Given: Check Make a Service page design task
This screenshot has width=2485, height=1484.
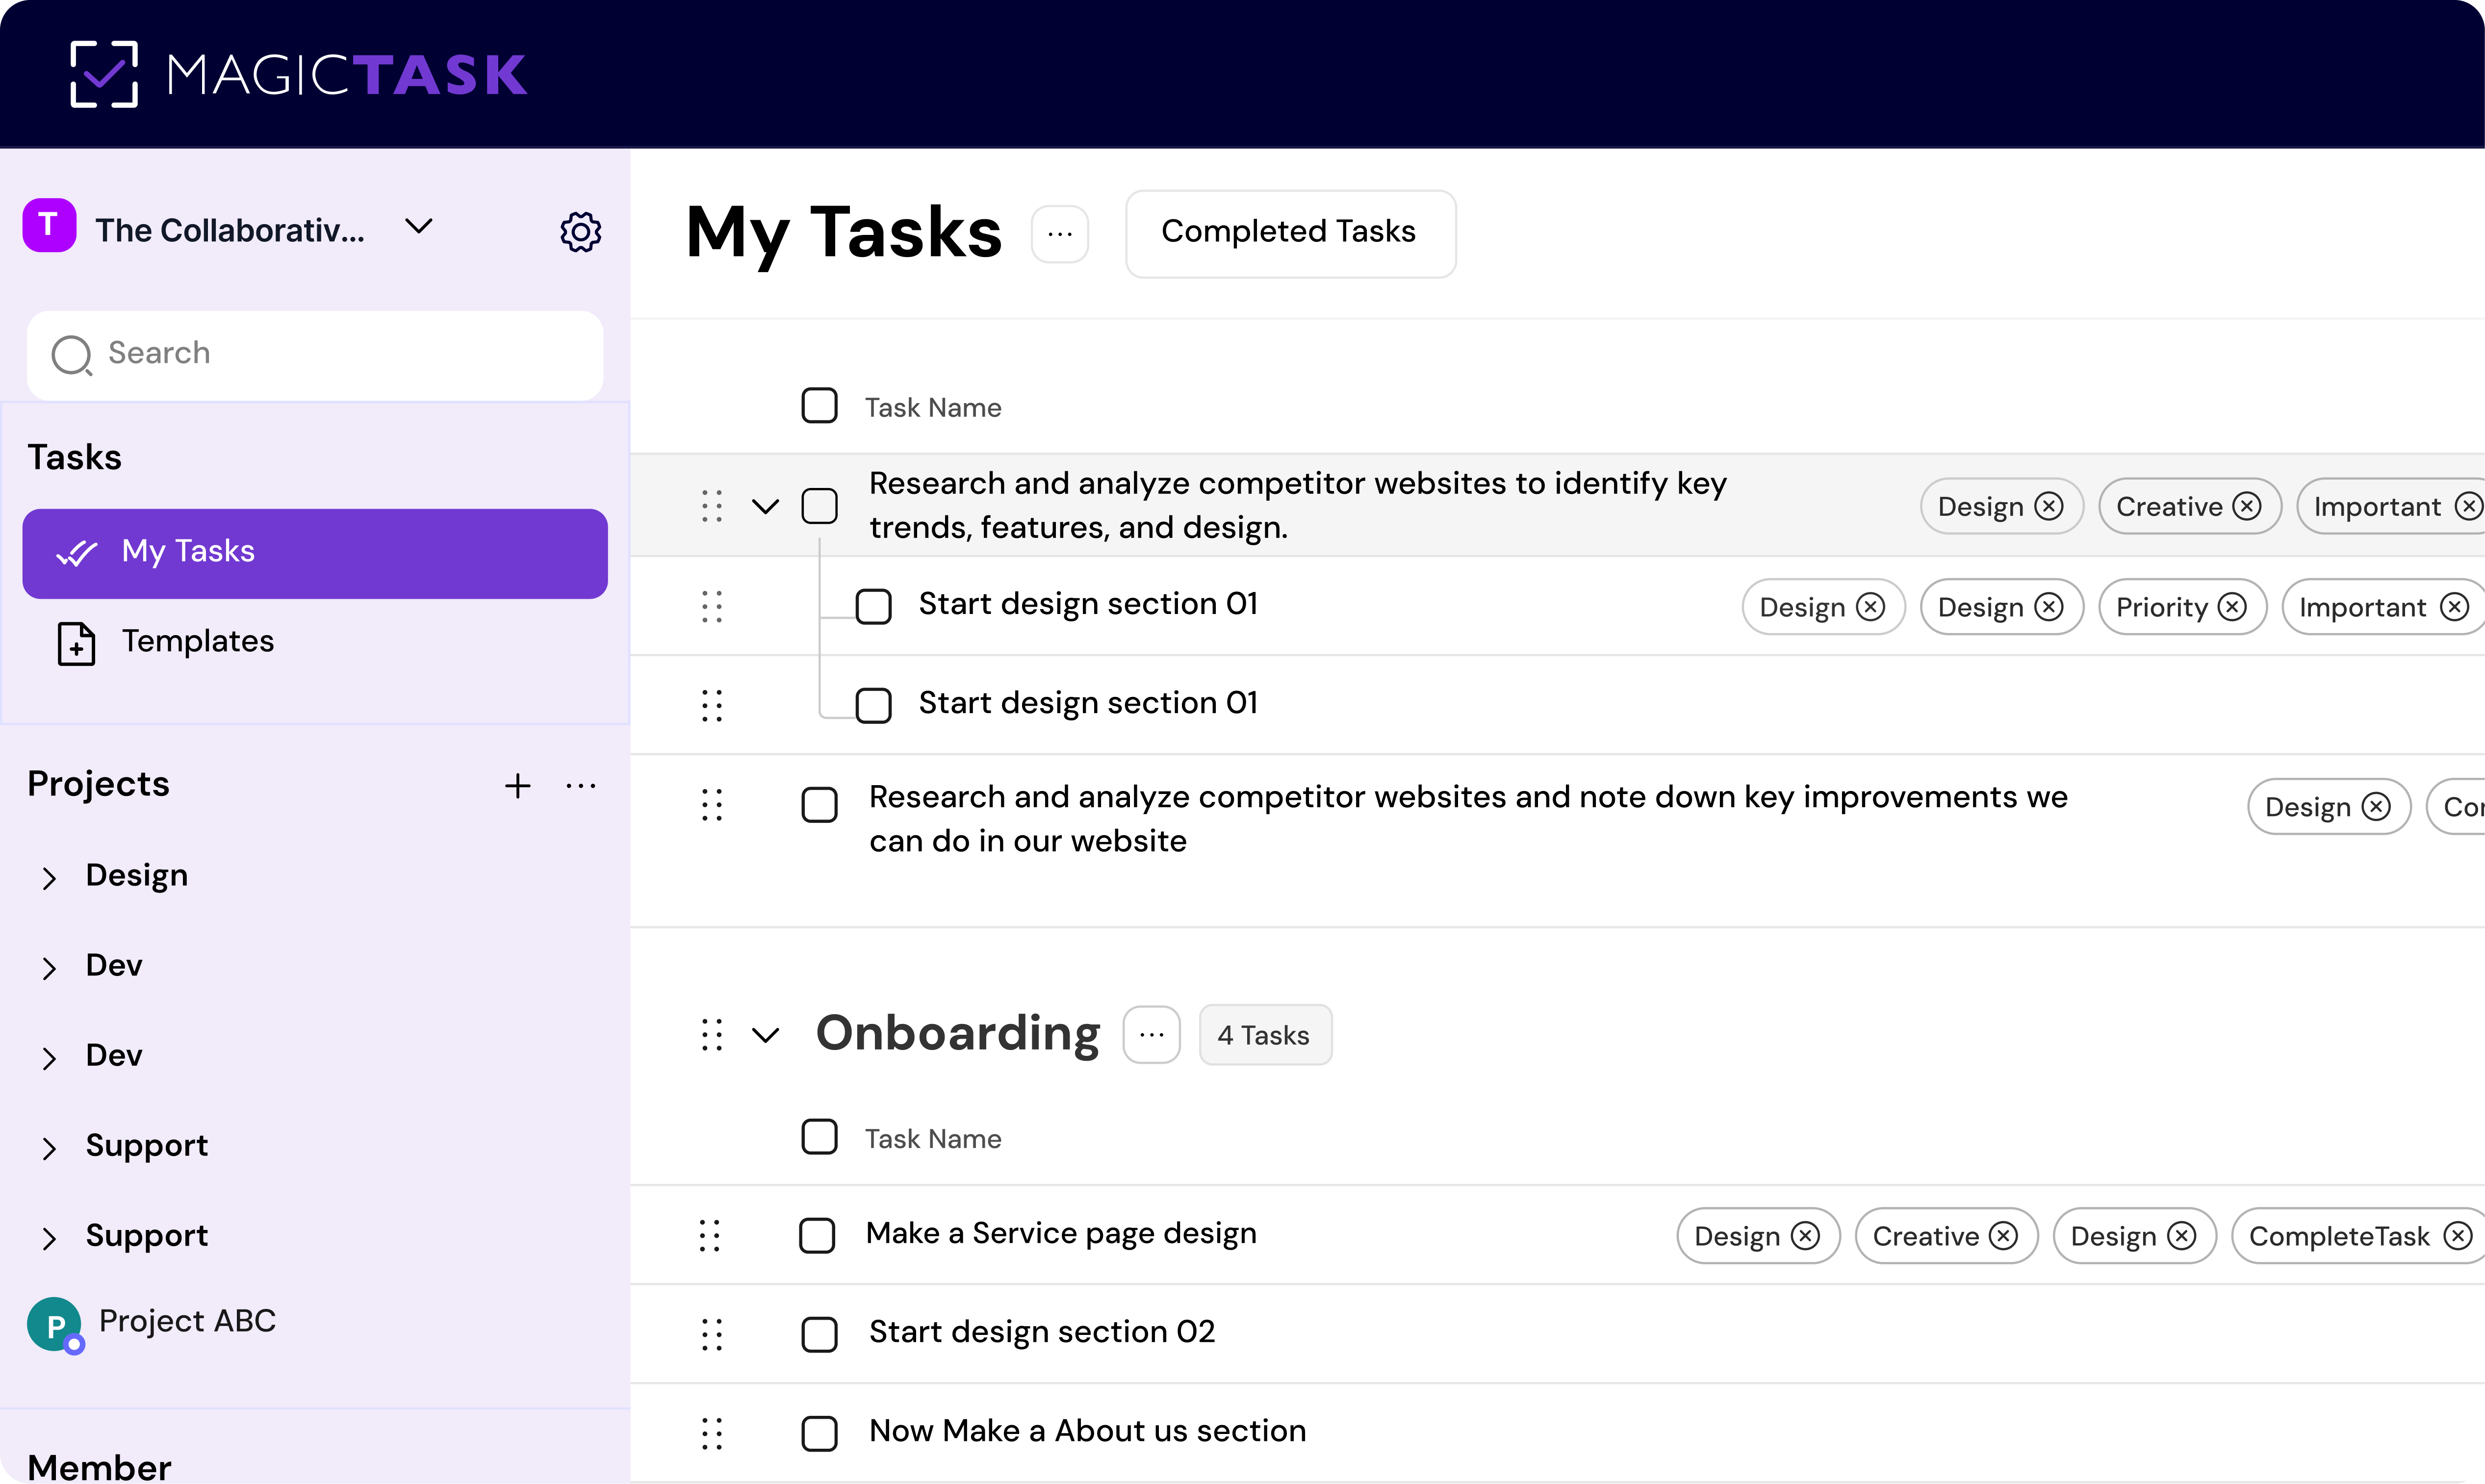Looking at the screenshot, I should 817,1236.
